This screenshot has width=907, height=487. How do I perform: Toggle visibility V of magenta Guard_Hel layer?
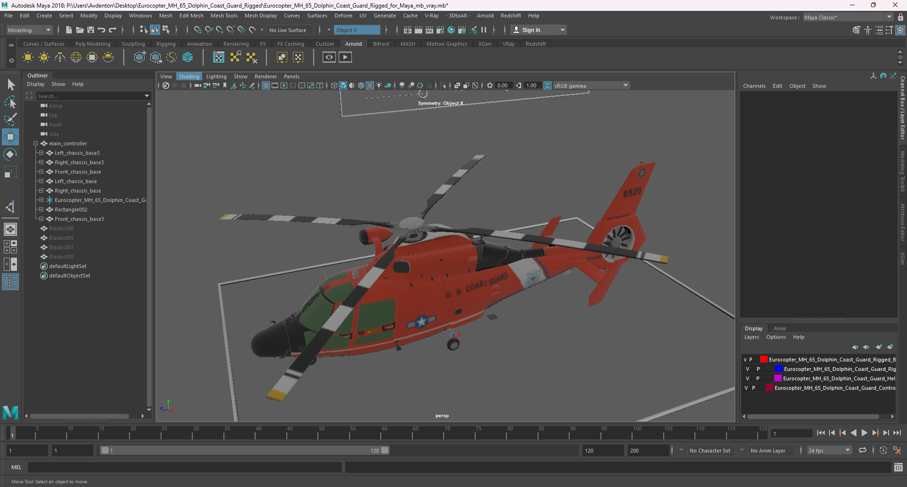pyautogui.click(x=747, y=378)
